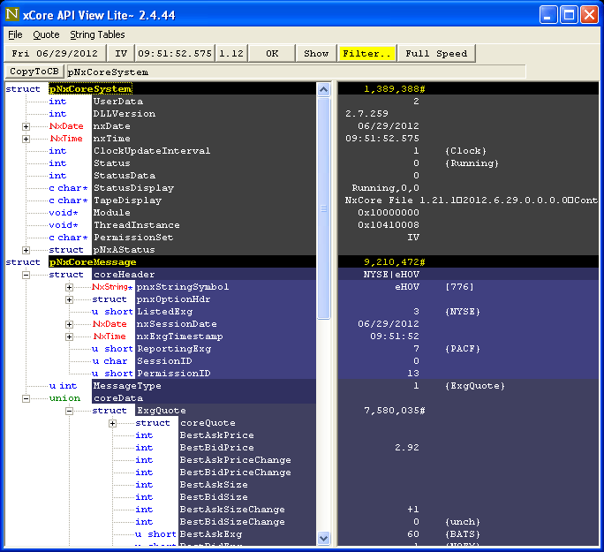Open the String Tables menu
Screen dimensions: 604x552
point(97,34)
